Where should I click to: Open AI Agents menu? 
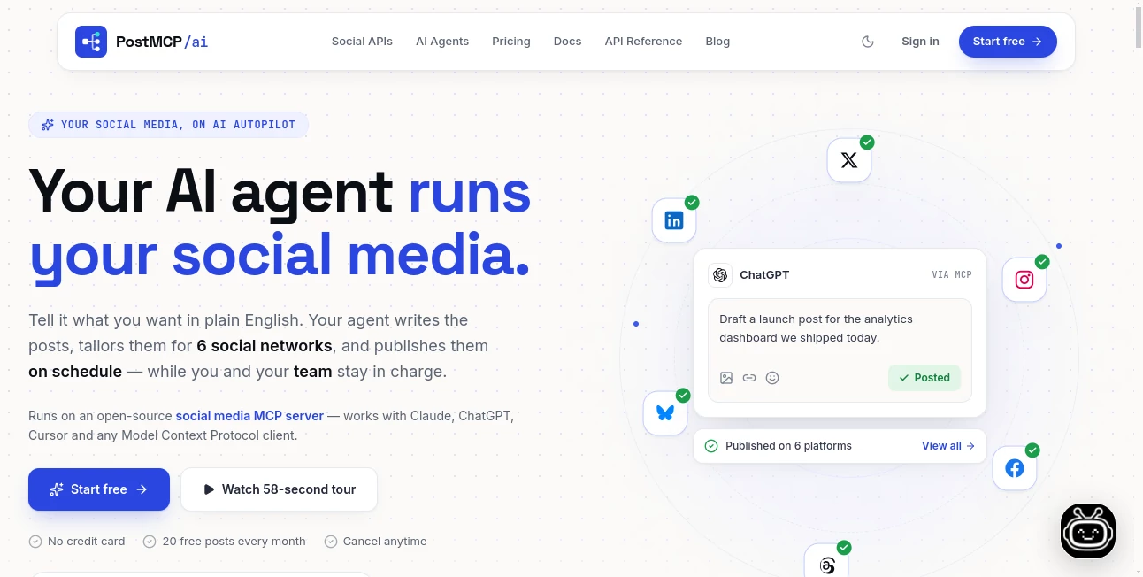[x=442, y=42]
